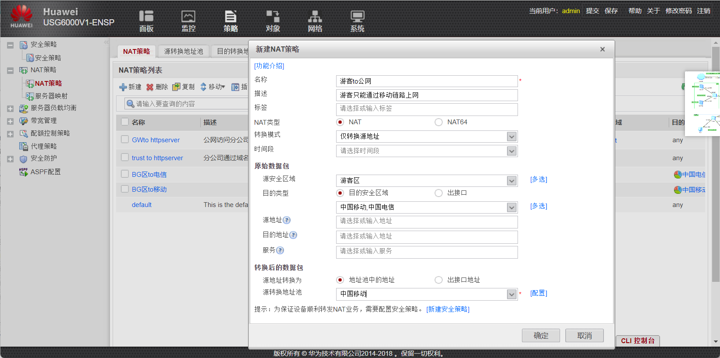Screen dimensions: 720x358
Task: Click the 带宽管理 icon
Action: (24, 121)
